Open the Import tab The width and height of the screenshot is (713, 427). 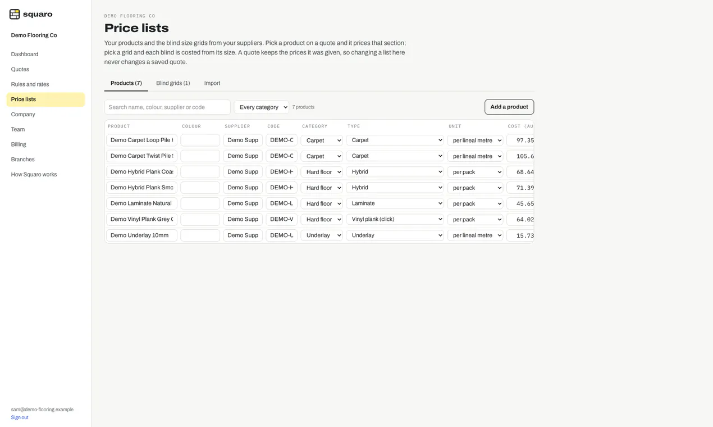pos(212,83)
